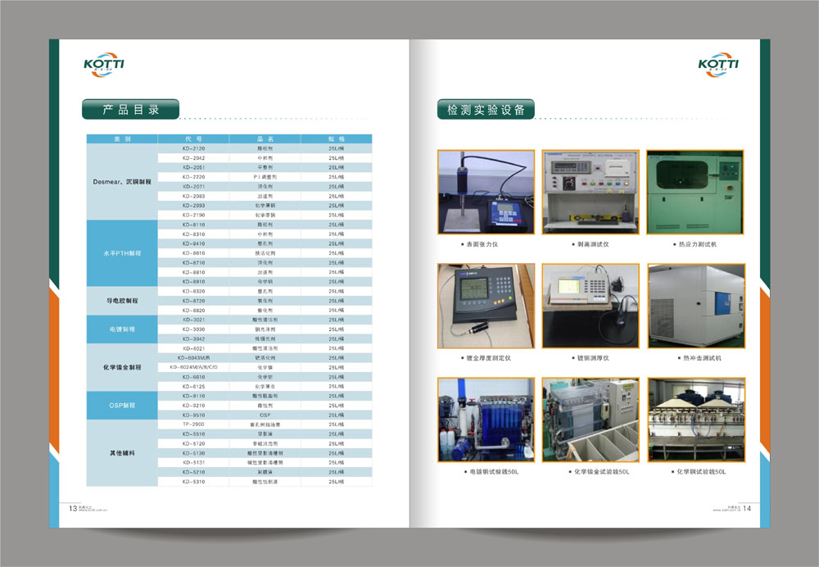819x567 pixels.
Task: Click the 镀铜测厚仪 caption text
Action: (593, 358)
